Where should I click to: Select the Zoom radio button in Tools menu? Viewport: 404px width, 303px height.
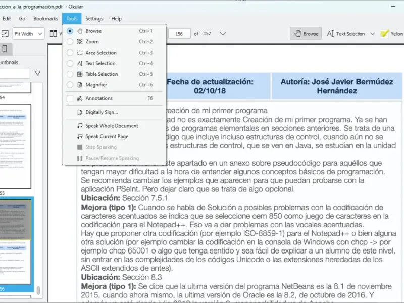tap(70, 42)
